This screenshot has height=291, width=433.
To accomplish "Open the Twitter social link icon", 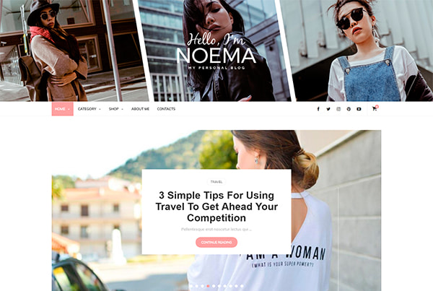I will pos(328,109).
